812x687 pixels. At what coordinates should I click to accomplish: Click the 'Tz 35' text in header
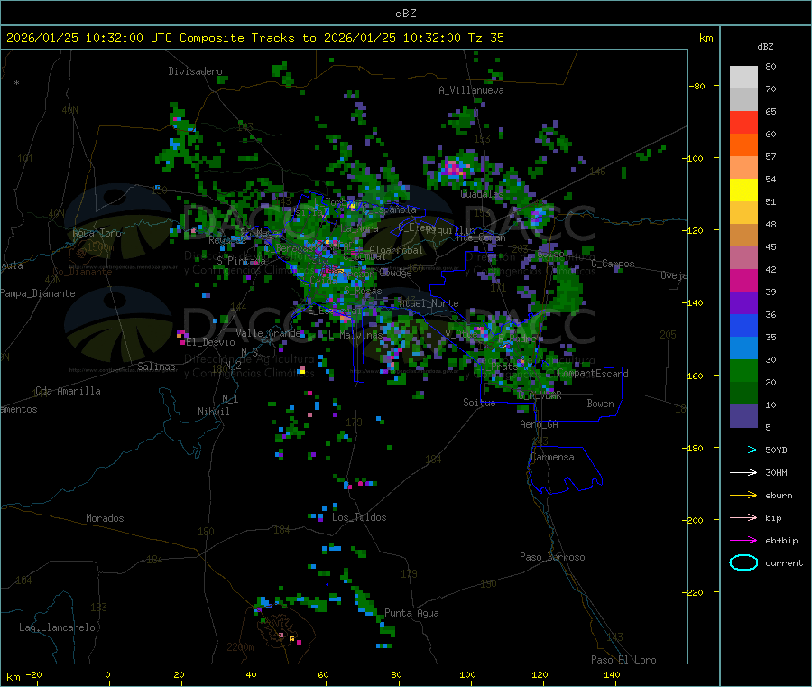coord(485,38)
